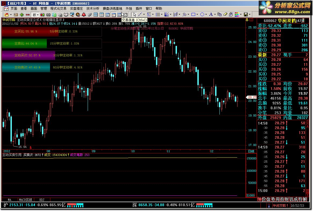313x211 pixels.
Task: Expand dropdown arrow next to text tool
Action: (215, 14)
